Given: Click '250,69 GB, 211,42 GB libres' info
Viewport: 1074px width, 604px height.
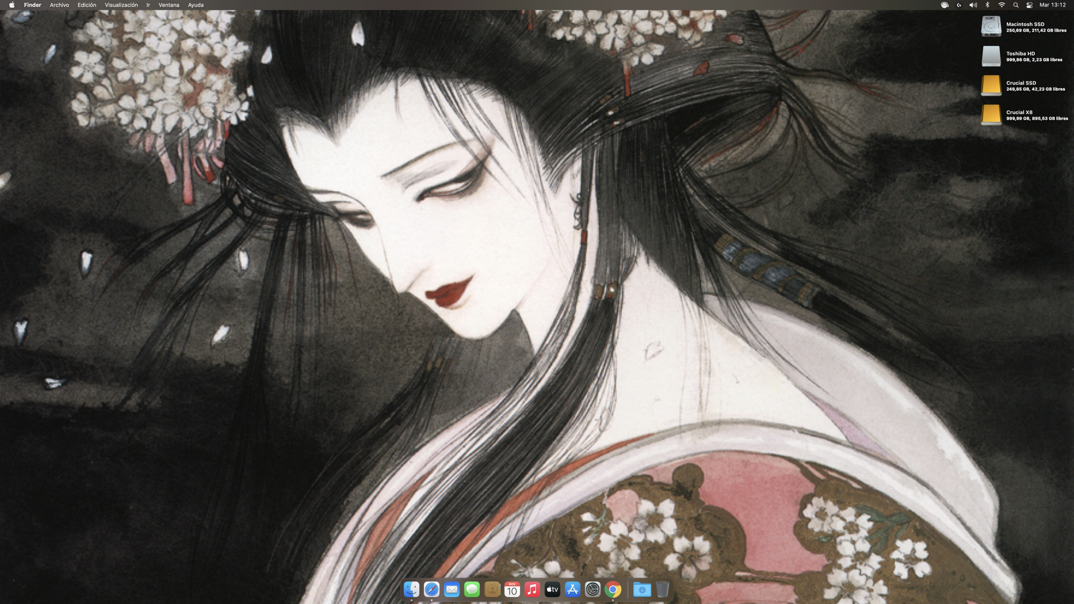Looking at the screenshot, I should [1036, 31].
